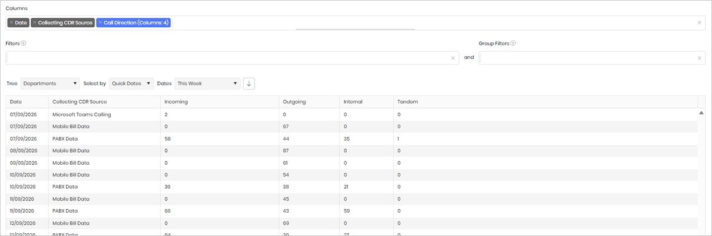Remove the Collecting CDR Source column tag
Image resolution: width=712 pixels, height=236 pixels.
(x=35, y=23)
